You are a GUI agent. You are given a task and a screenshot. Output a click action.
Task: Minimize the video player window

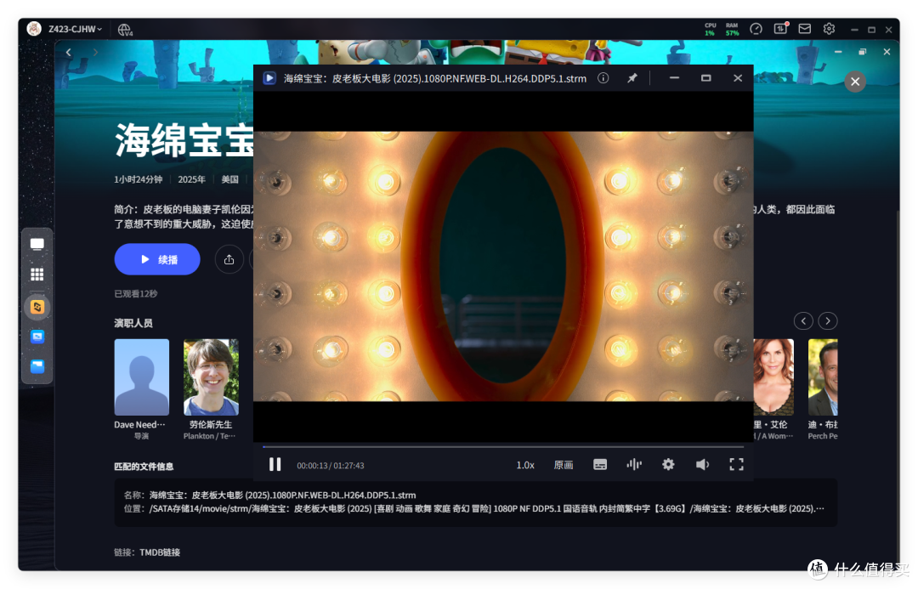[x=674, y=78]
